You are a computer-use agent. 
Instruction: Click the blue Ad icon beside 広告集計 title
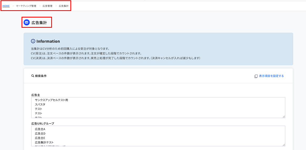27,23
